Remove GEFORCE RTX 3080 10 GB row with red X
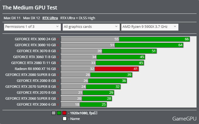This screenshot has width=199, height=124. coord(58,45)
